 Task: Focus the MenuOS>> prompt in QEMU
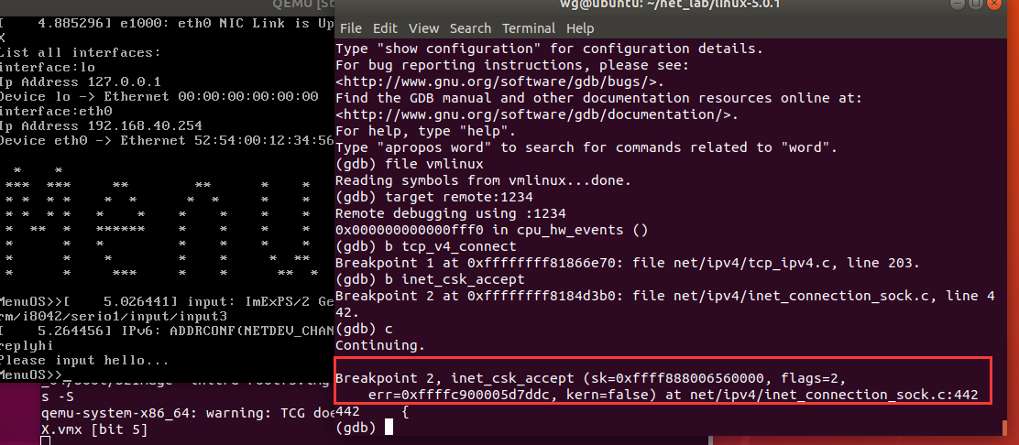pos(37,375)
